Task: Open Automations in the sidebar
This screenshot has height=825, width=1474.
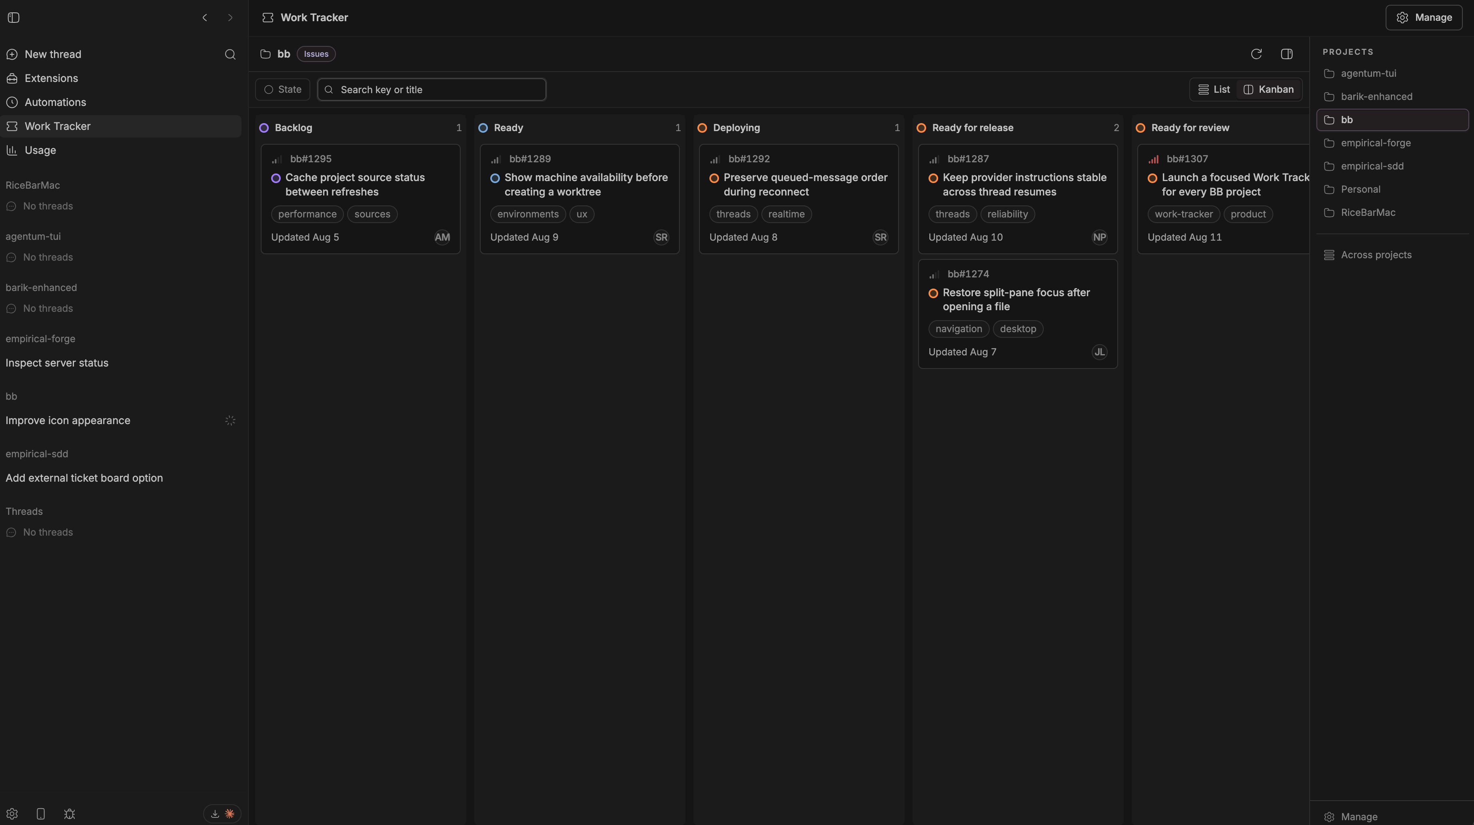Action: (x=121, y=102)
